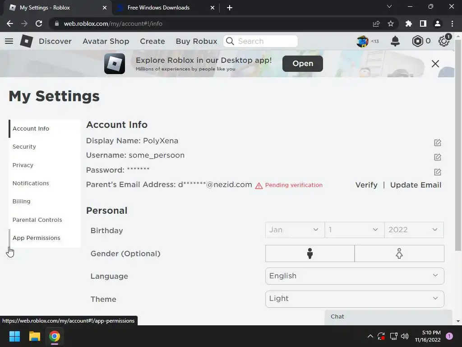This screenshot has width=462, height=347.
Task: Open the Robux balance icon
Action: 417,41
